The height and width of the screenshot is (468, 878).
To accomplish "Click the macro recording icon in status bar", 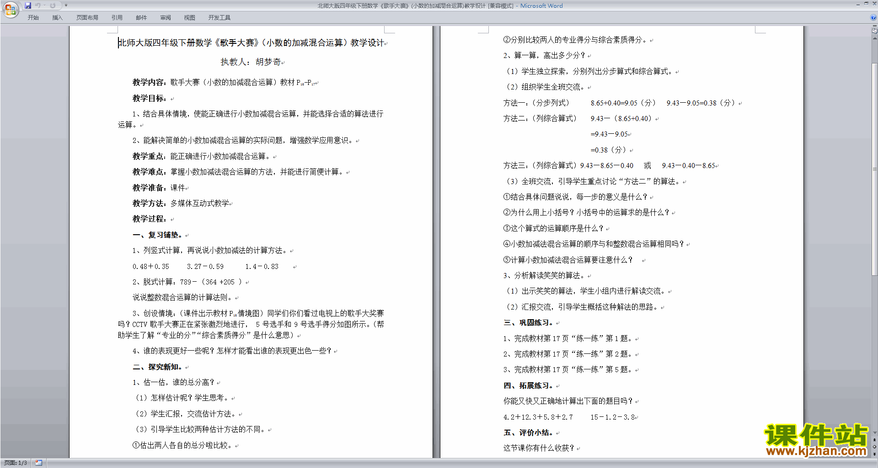I will (x=38, y=463).
